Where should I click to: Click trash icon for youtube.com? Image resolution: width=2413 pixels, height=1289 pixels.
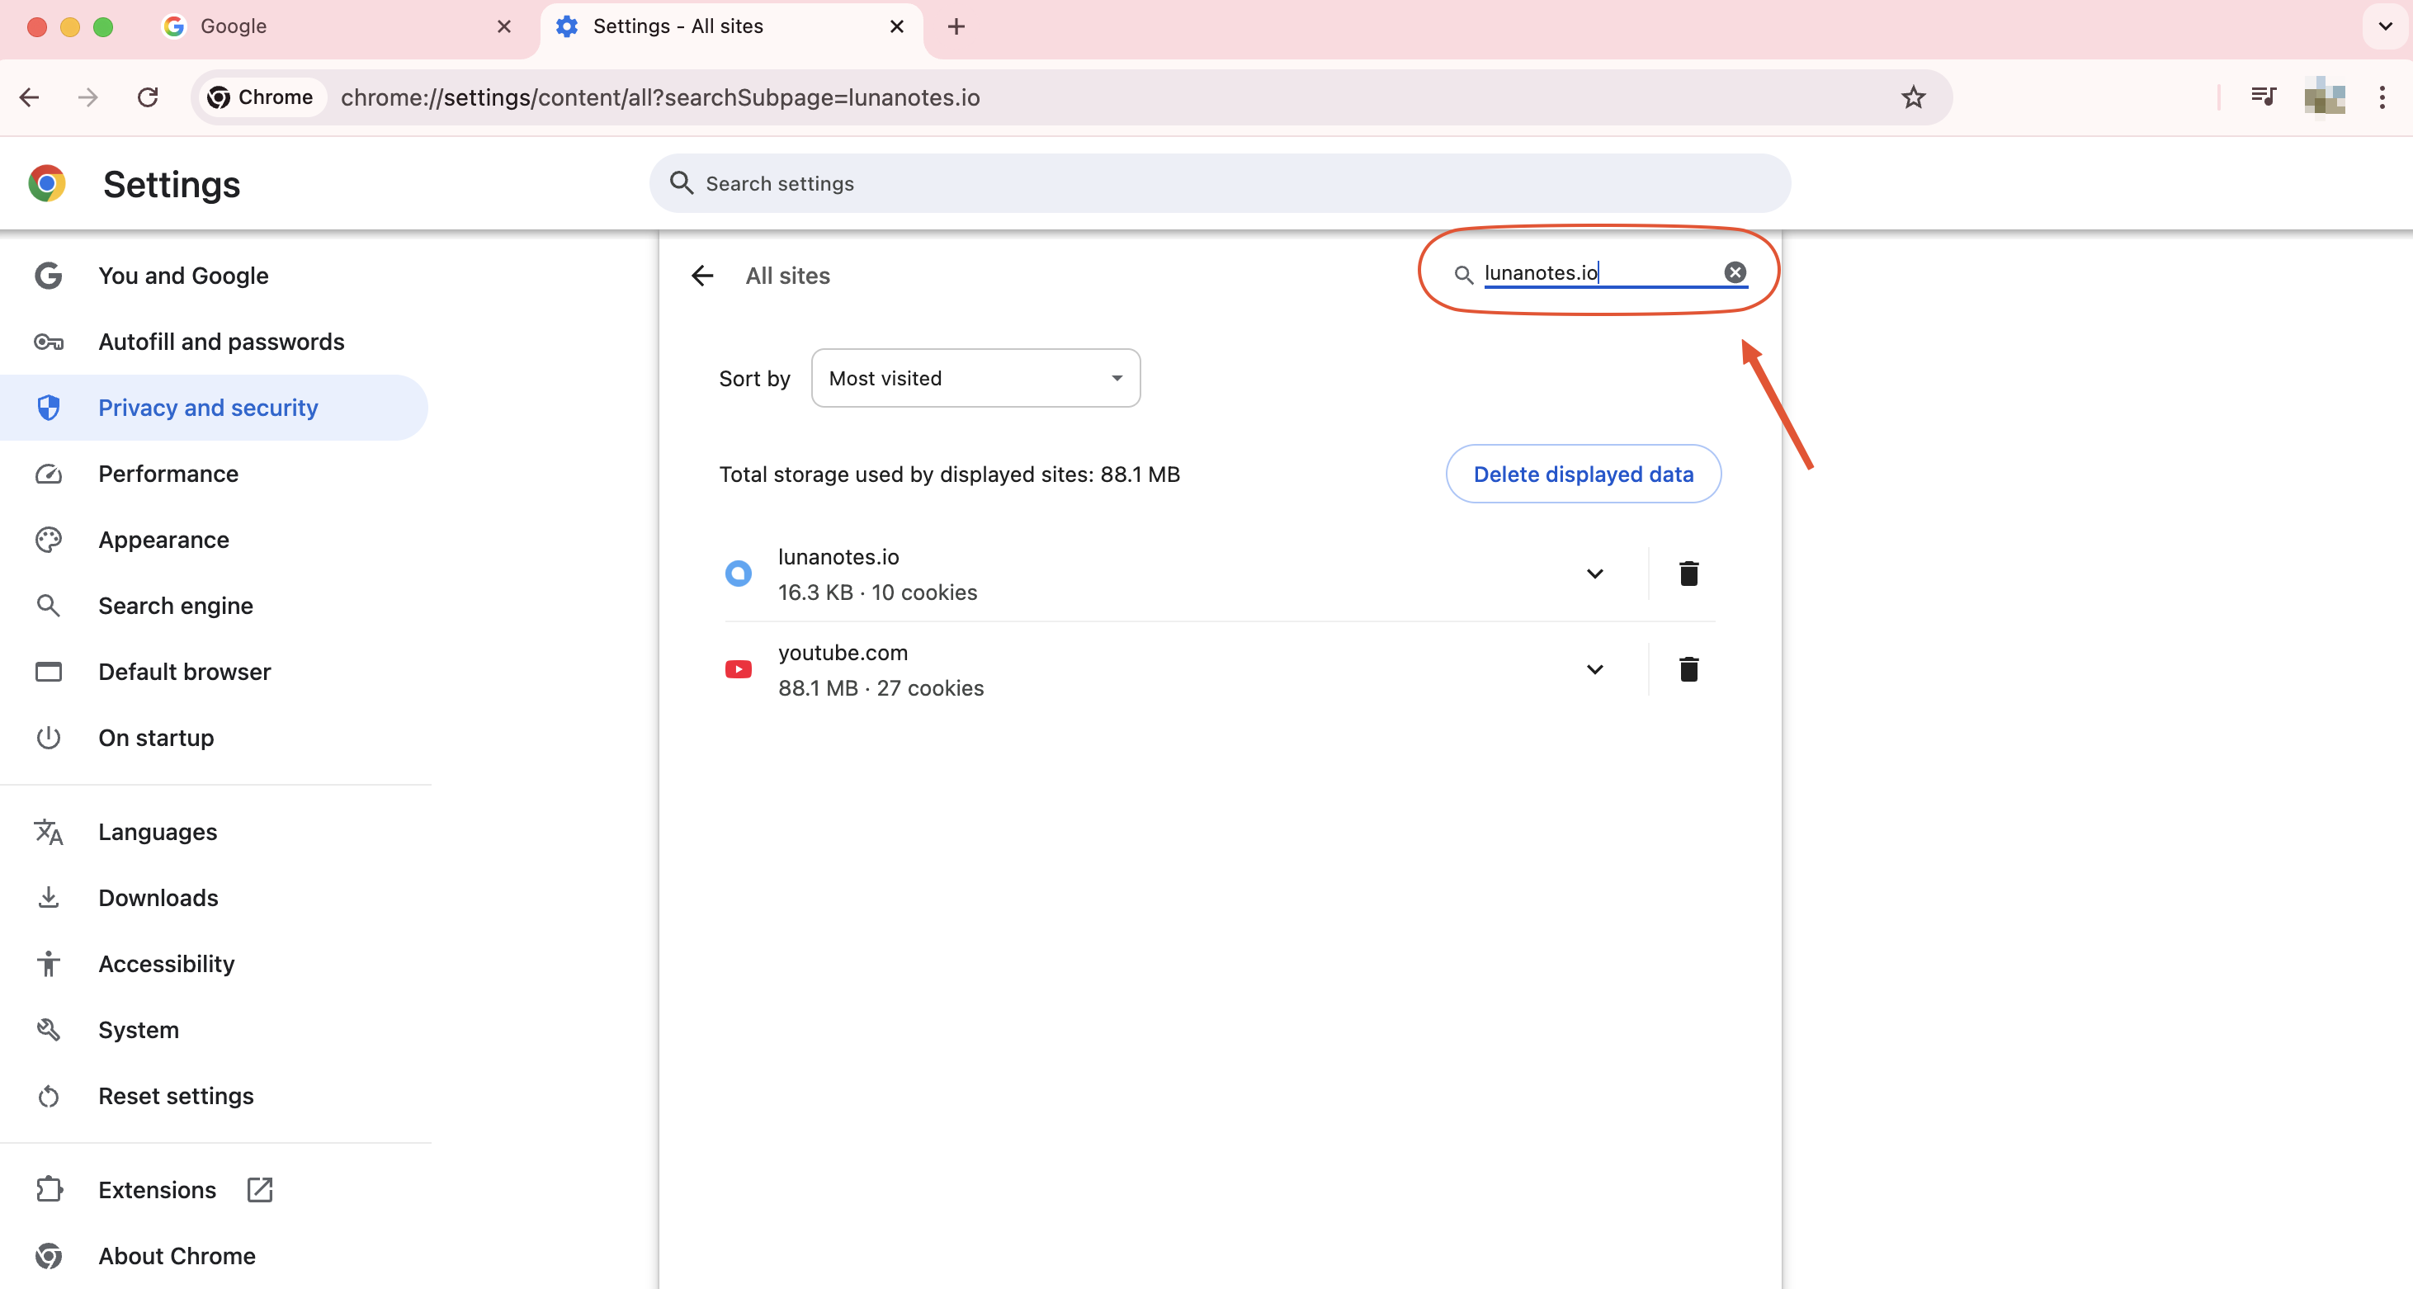1688,669
